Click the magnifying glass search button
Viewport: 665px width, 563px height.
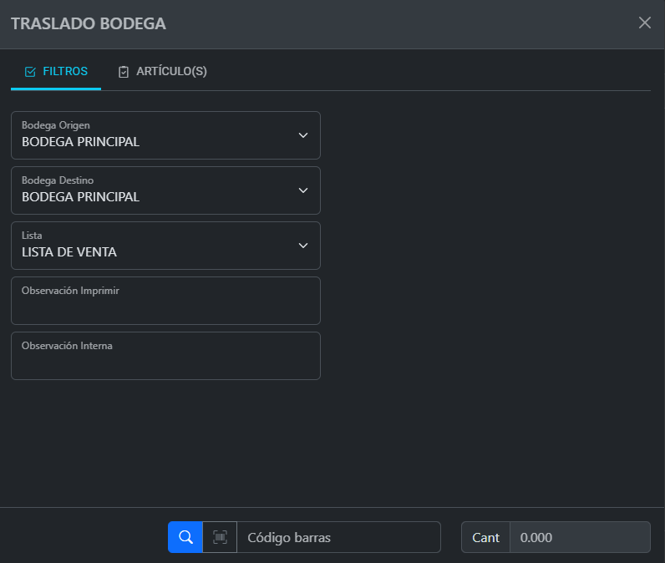(x=185, y=537)
